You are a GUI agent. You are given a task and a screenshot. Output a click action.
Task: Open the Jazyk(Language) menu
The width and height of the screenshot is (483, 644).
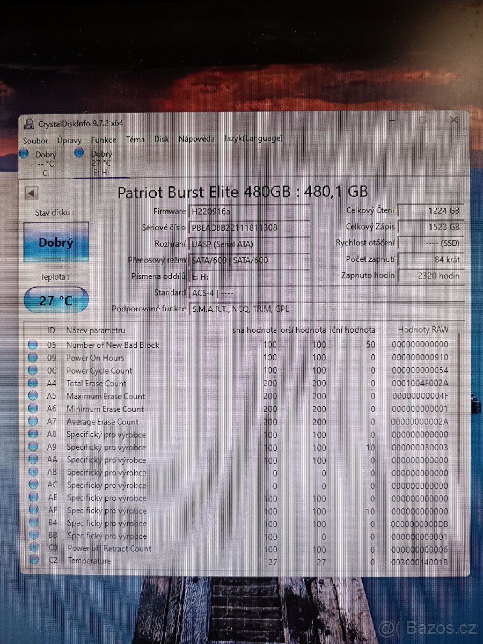point(253,140)
